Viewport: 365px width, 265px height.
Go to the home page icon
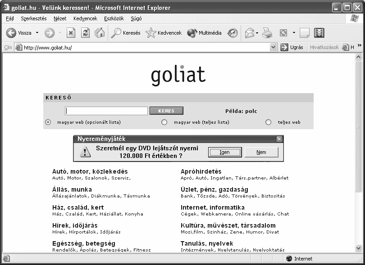[100, 33]
